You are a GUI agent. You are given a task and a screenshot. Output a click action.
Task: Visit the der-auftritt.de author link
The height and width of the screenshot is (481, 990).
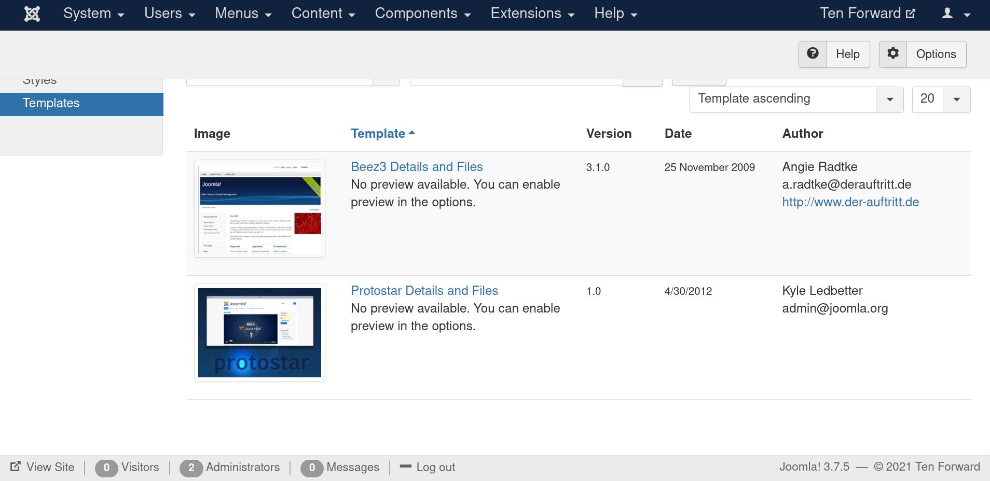pyautogui.click(x=850, y=202)
